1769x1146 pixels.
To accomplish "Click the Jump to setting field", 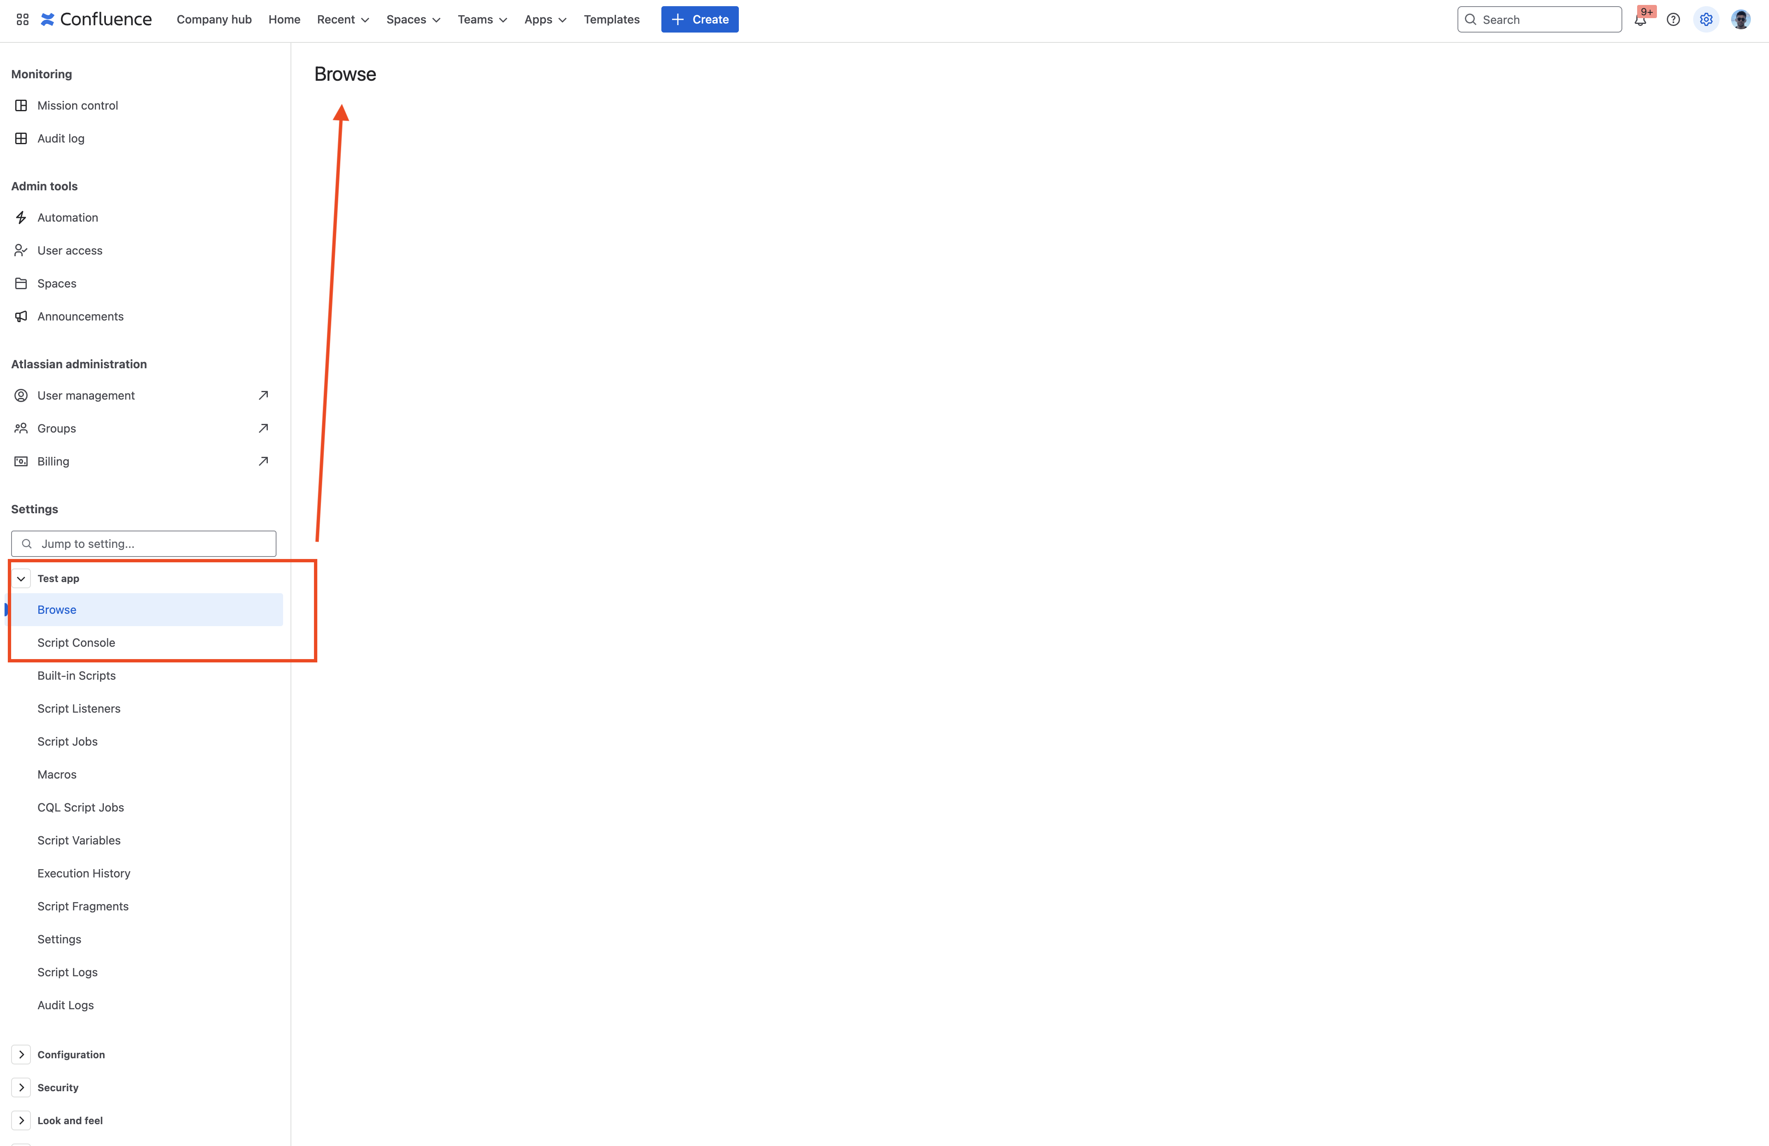I will click(143, 544).
